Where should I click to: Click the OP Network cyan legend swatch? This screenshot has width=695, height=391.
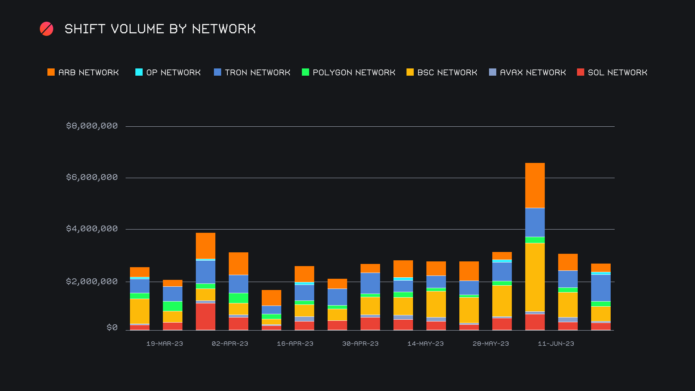pos(139,72)
